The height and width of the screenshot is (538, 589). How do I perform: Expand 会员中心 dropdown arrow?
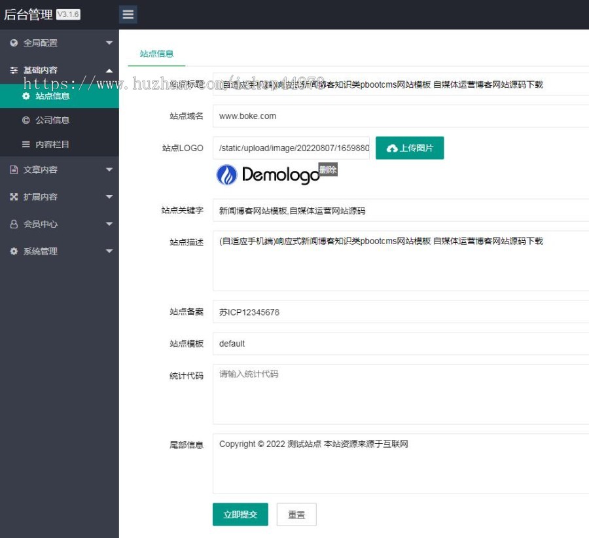(109, 224)
